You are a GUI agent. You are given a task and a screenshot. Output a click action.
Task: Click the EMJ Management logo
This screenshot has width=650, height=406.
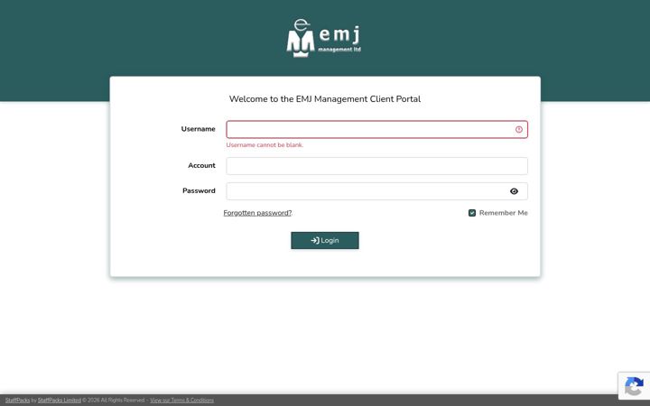(324, 38)
